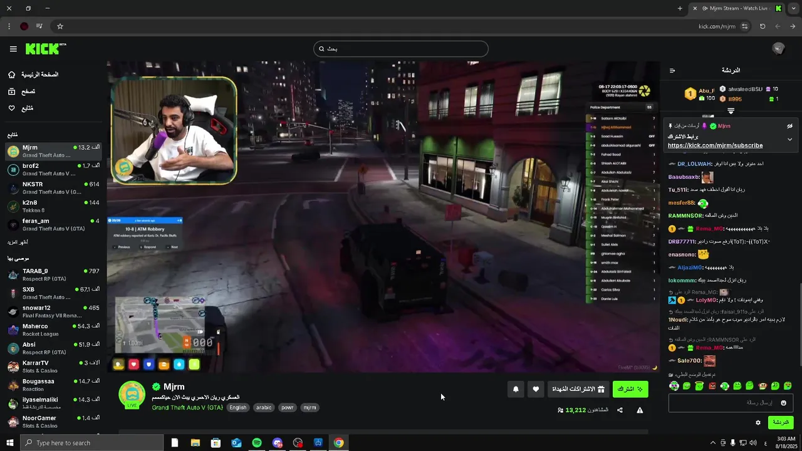Open Chrome from the taskbar
This screenshot has width=802, height=451.
point(338,443)
